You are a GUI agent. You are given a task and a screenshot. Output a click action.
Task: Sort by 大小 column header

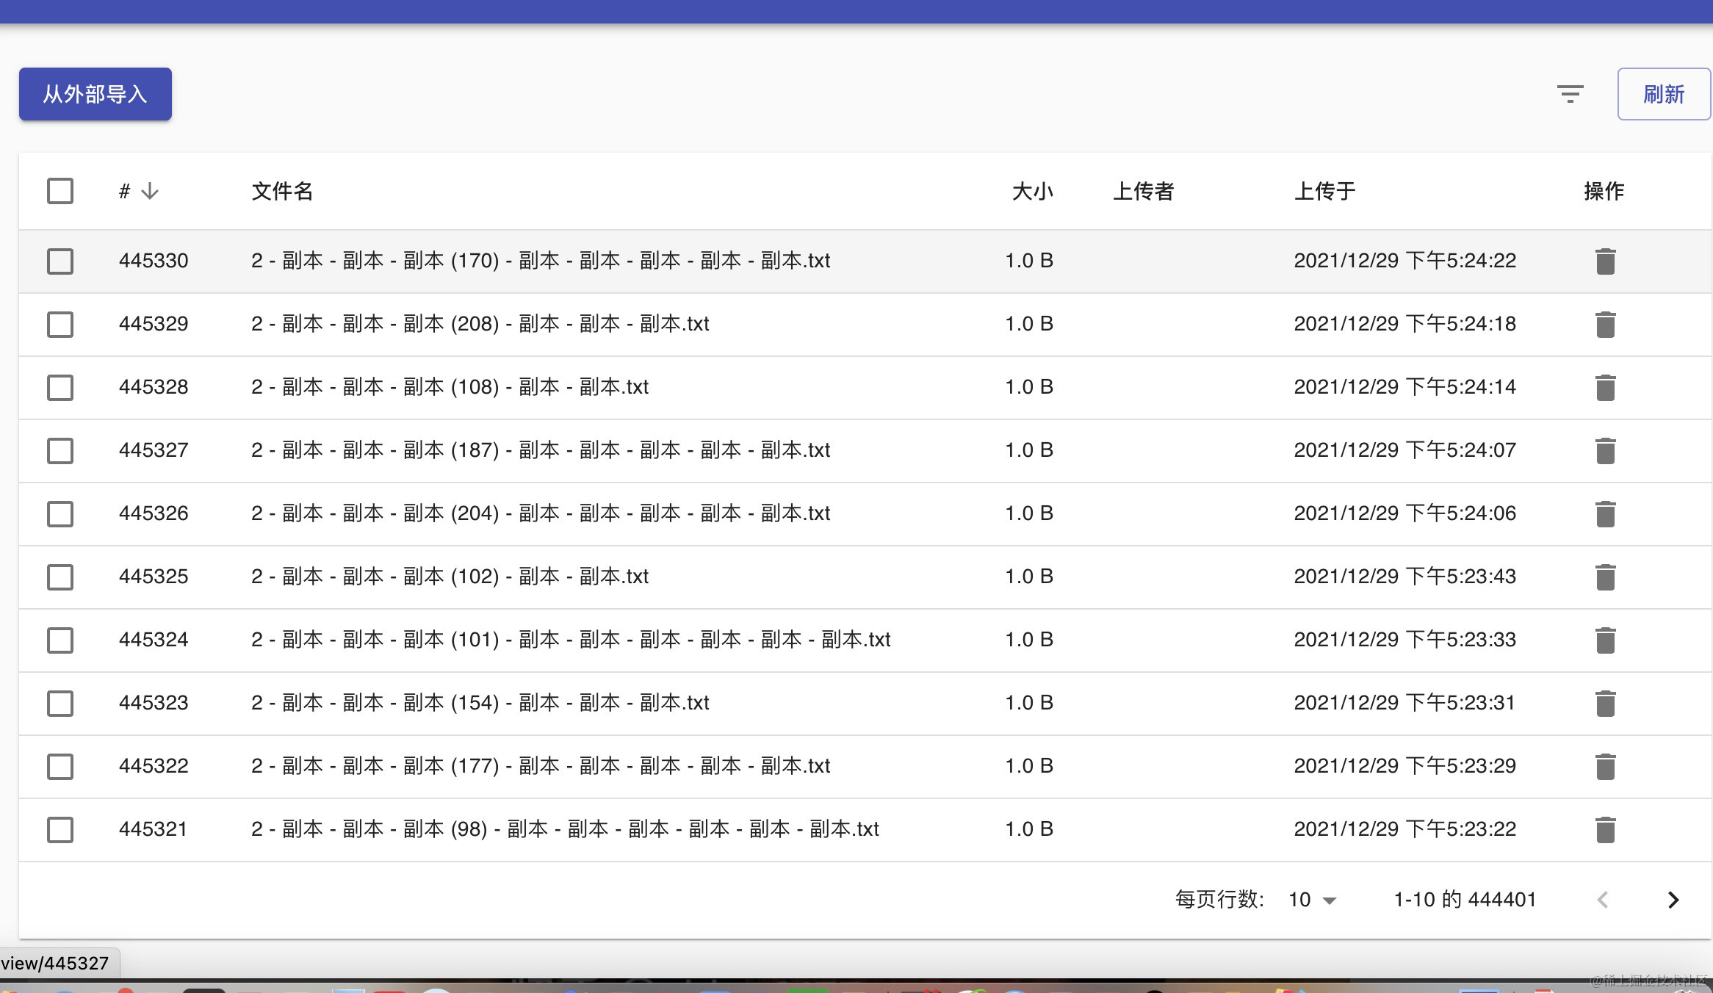tap(1032, 191)
